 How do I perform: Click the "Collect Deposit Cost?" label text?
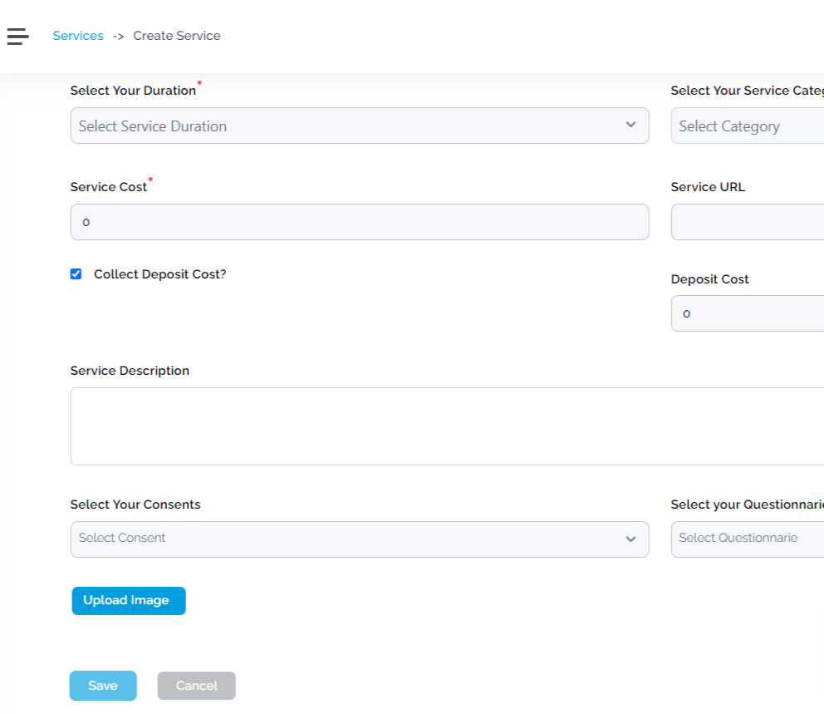(x=159, y=274)
